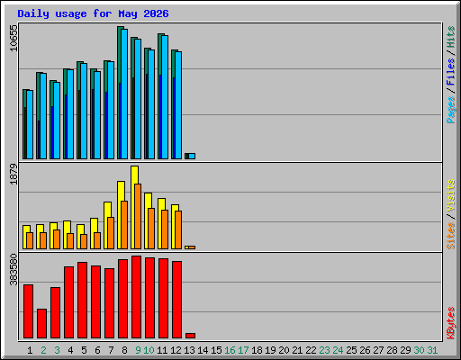461x360 pixels.
Task: Click the day 2 axis label
Action: click(x=43, y=350)
